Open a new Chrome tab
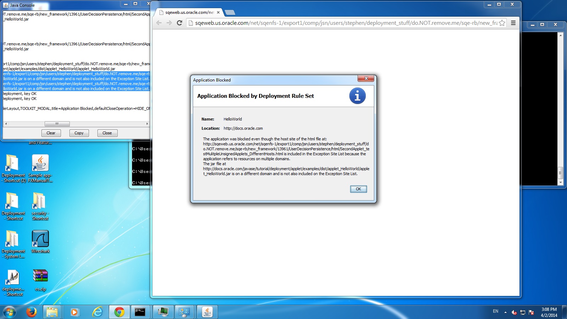The image size is (567, 319). (230, 13)
